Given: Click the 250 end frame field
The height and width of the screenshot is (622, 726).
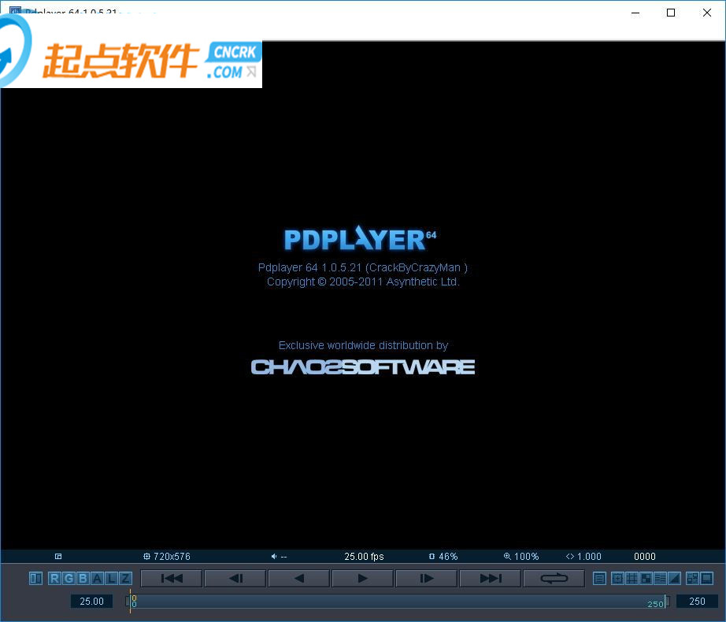Looking at the screenshot, I should 697,602.
